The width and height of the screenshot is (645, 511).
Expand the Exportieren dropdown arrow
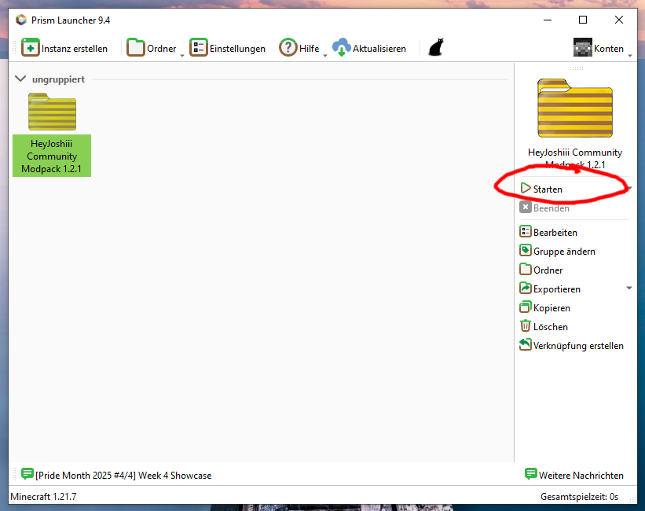tap(629, 289)
